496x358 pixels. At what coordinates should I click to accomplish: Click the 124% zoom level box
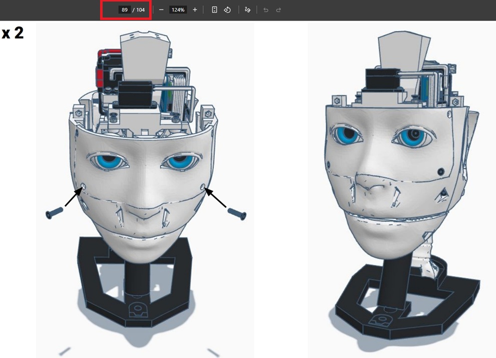coord(178,10)
